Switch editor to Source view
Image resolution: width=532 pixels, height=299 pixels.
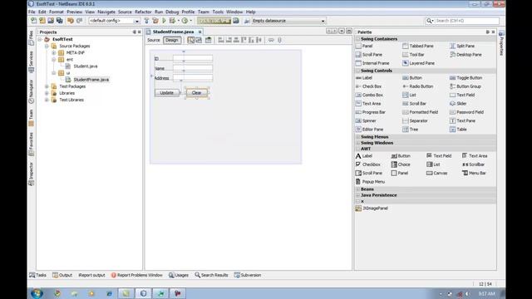pyautogui.click(x=153, y=40)
